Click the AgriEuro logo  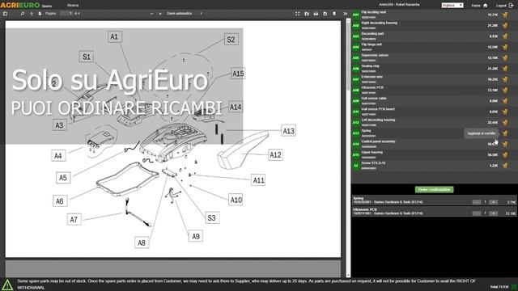point(19,5)
